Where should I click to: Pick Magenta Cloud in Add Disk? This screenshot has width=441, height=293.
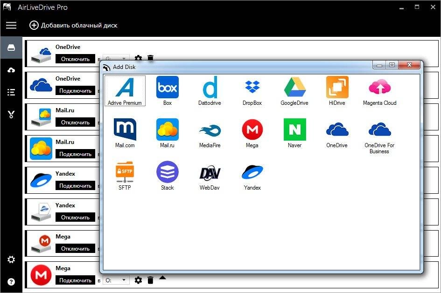point(379,91)
